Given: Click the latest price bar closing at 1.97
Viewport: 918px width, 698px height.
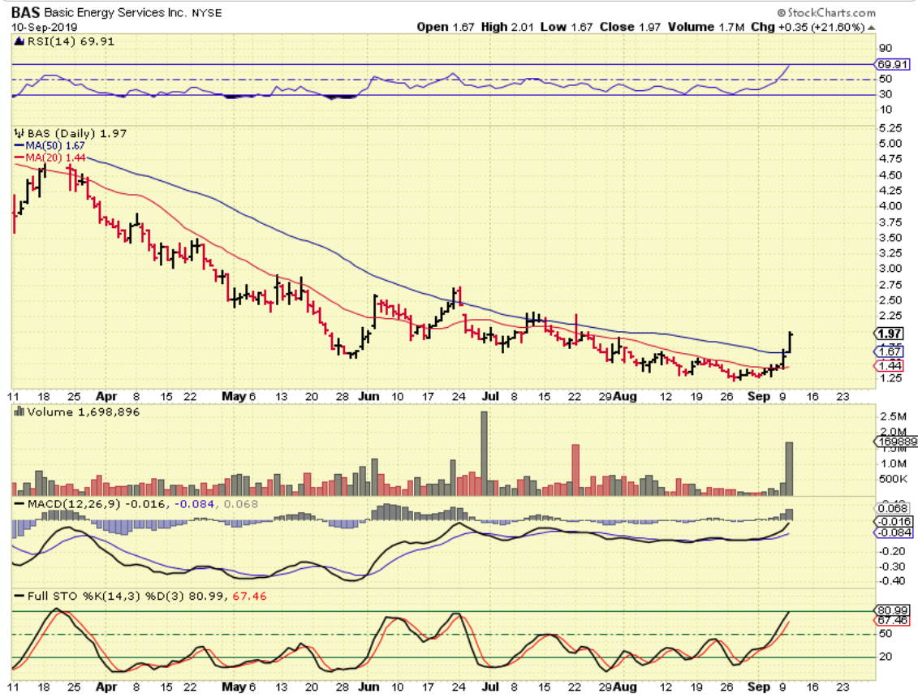Looking at the screenshot, I should pyautogui.click(x=791, y=343).
